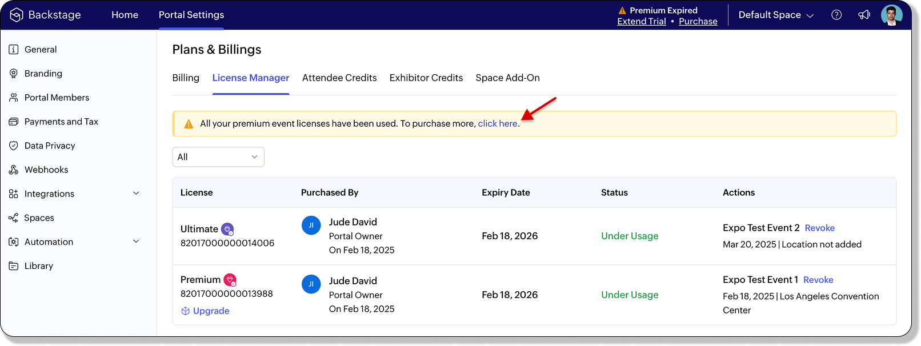
Task: Open the Default Space switcher dropdown
Action: tap(775, 15)
